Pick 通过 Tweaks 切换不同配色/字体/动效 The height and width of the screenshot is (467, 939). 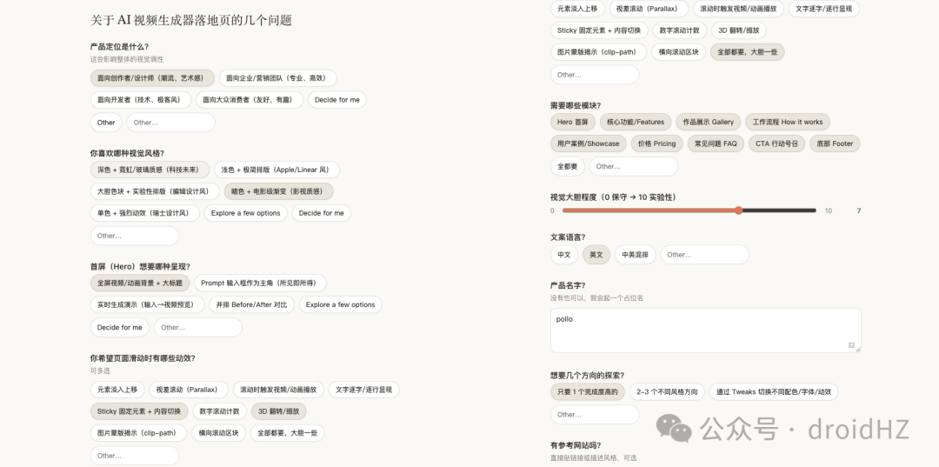[774, 392]
